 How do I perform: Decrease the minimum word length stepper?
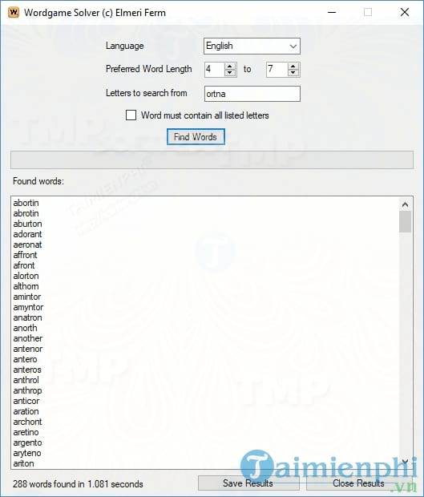230,73
